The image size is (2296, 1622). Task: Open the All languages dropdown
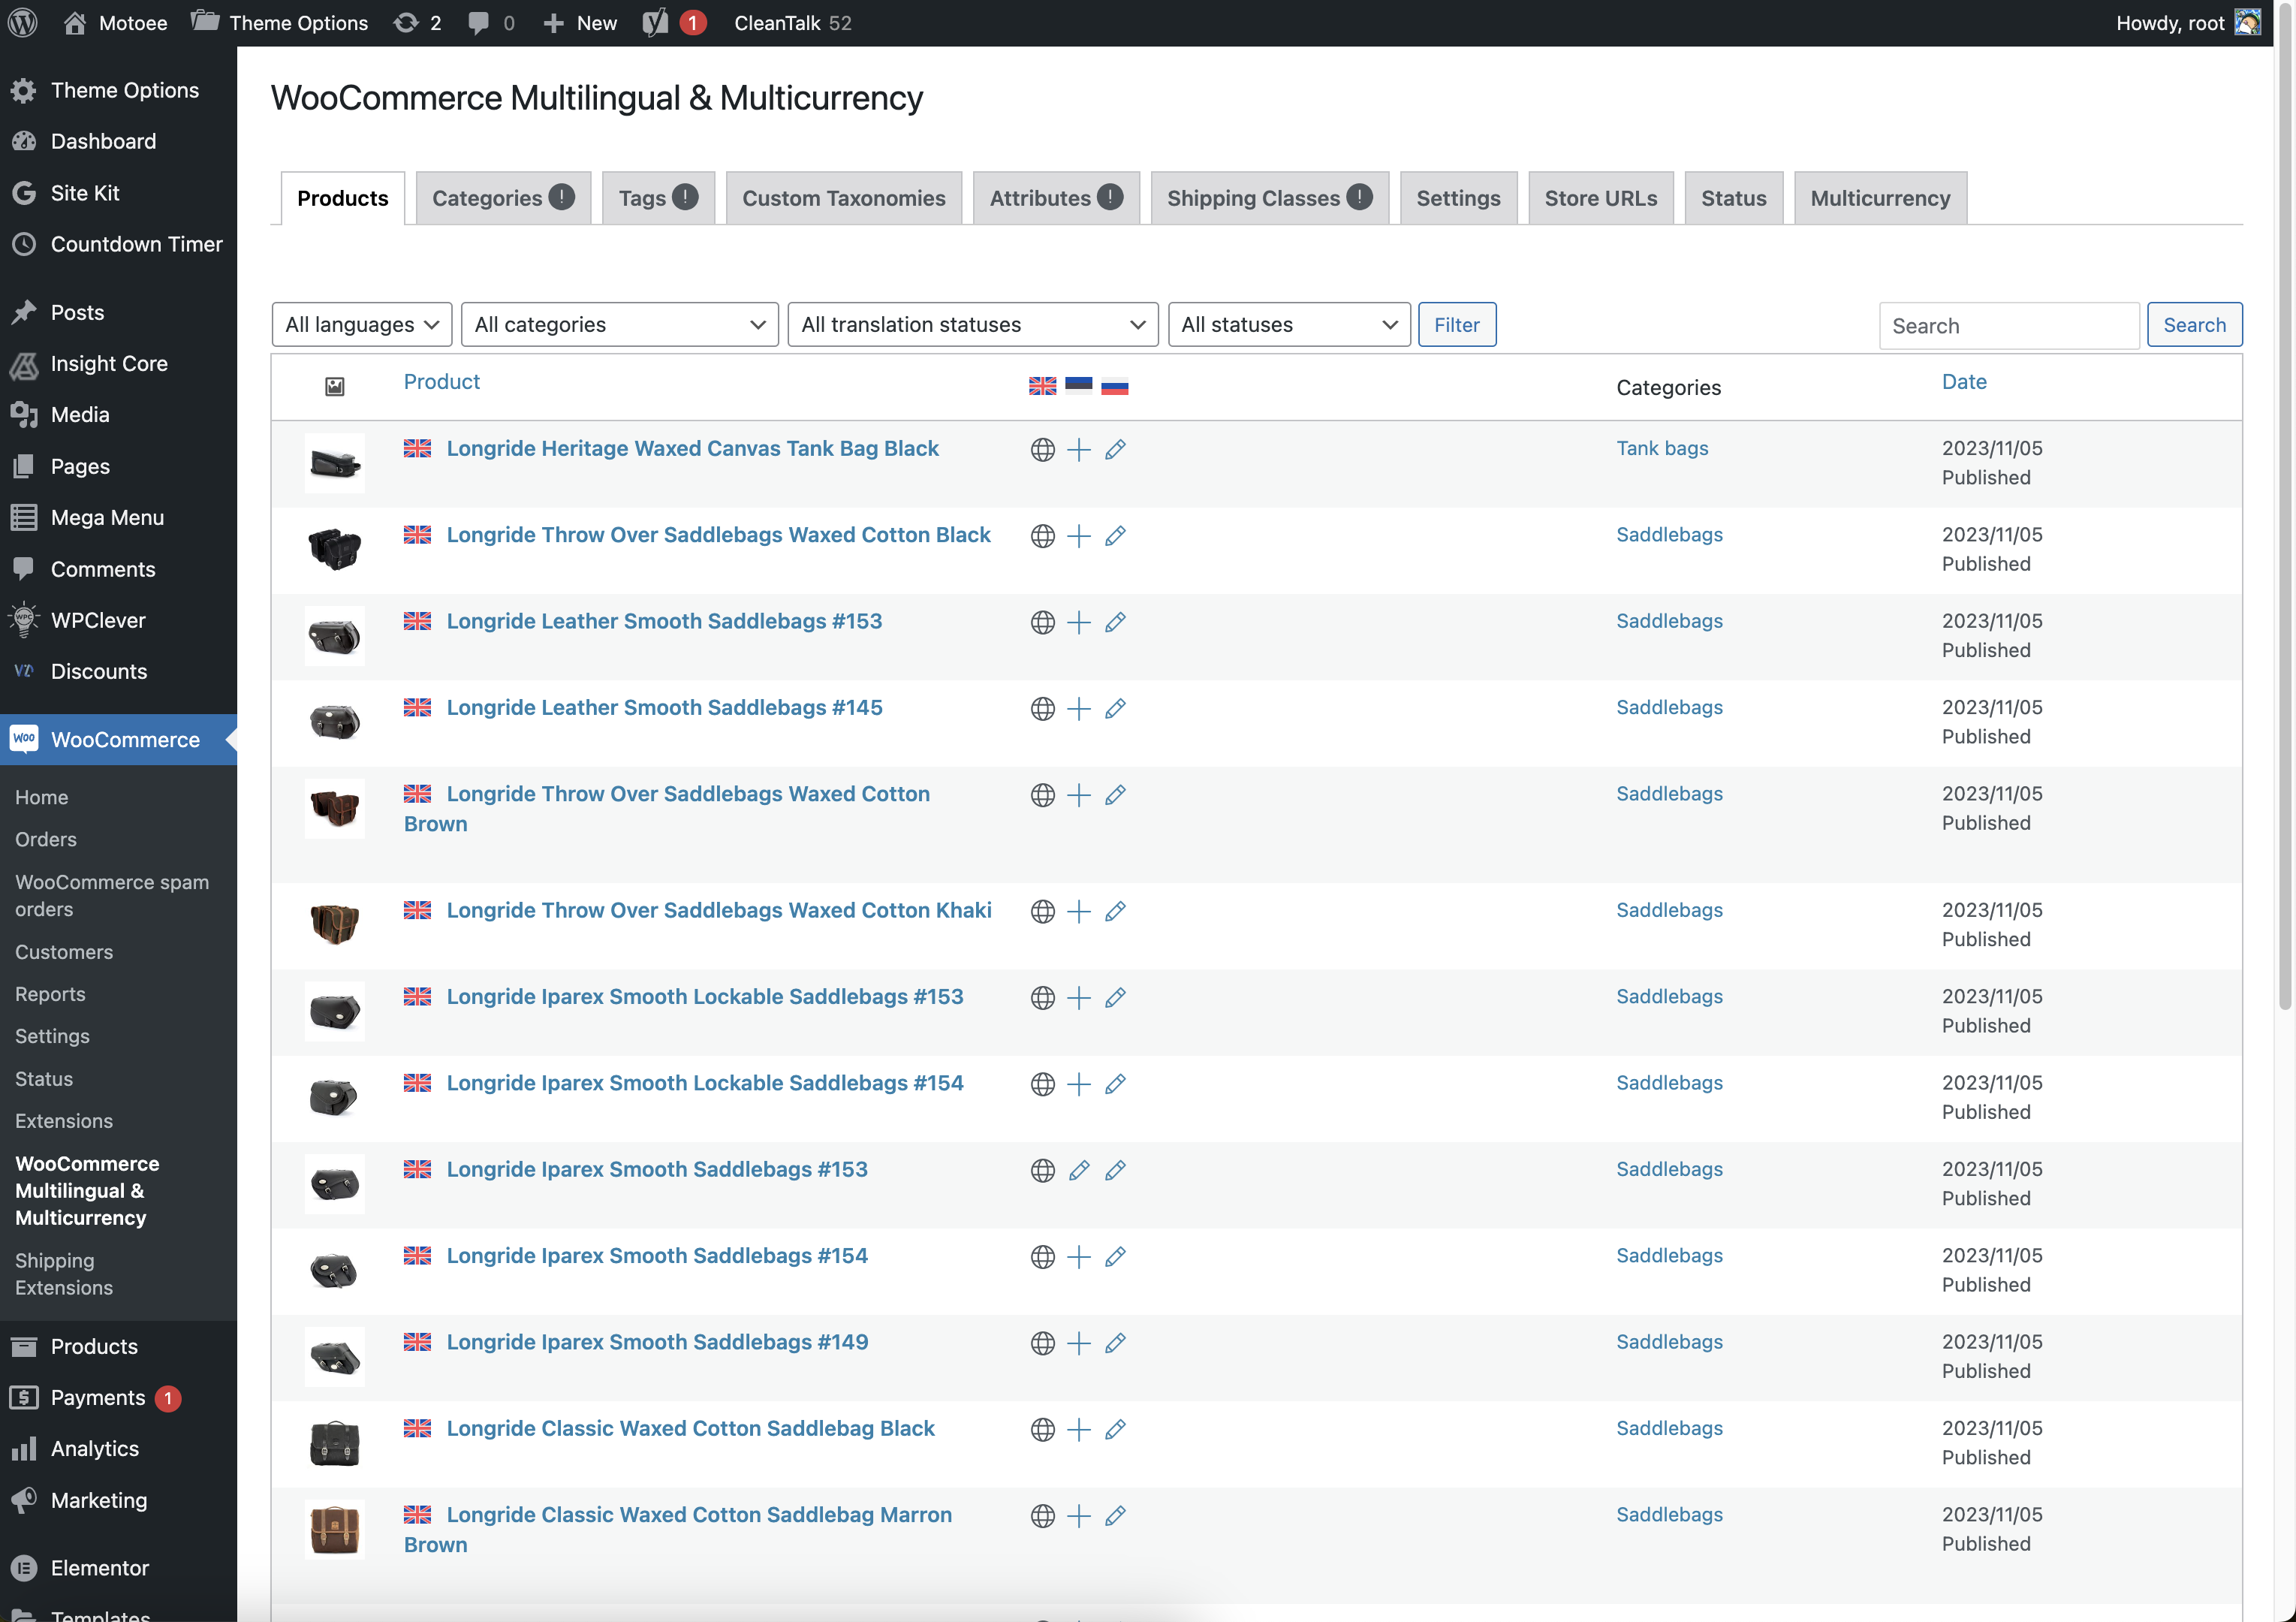pyautogui.click(x=362, y=324)
